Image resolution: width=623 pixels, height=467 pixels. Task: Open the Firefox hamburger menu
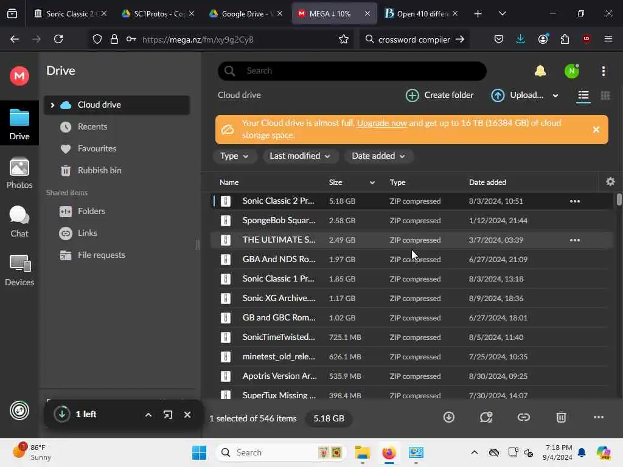(x=608, y=39)
